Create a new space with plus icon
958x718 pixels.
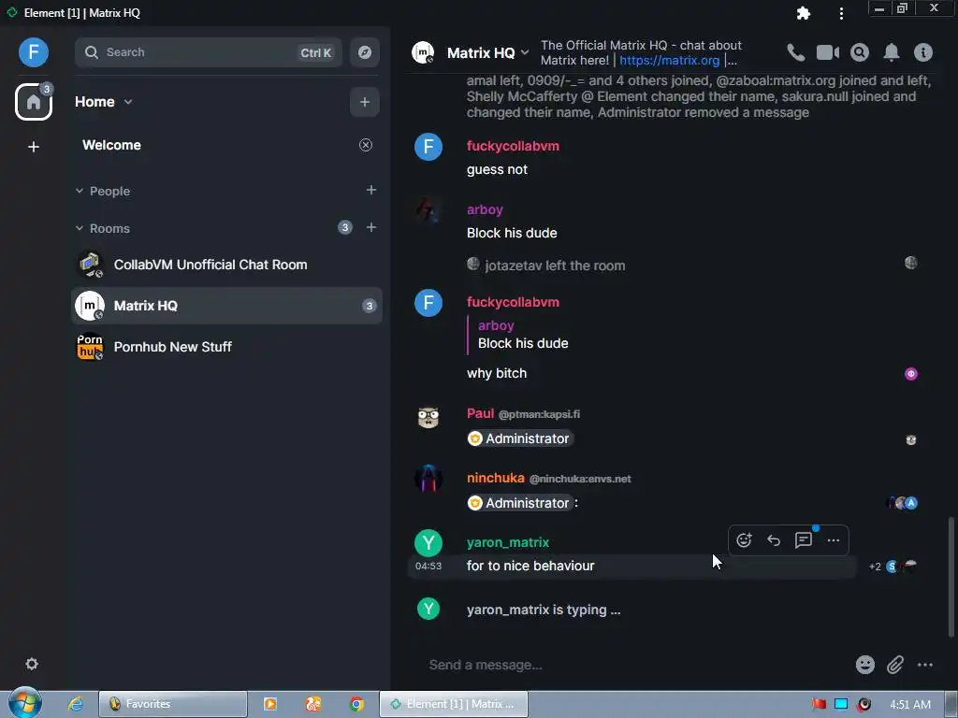tap(34, 147)
